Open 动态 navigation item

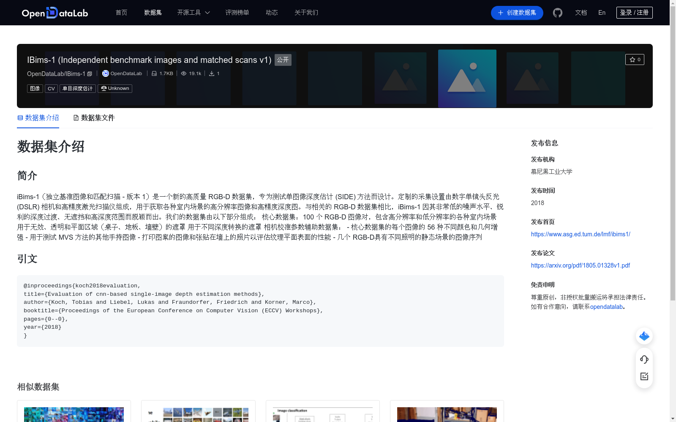[x=272, y=13]
